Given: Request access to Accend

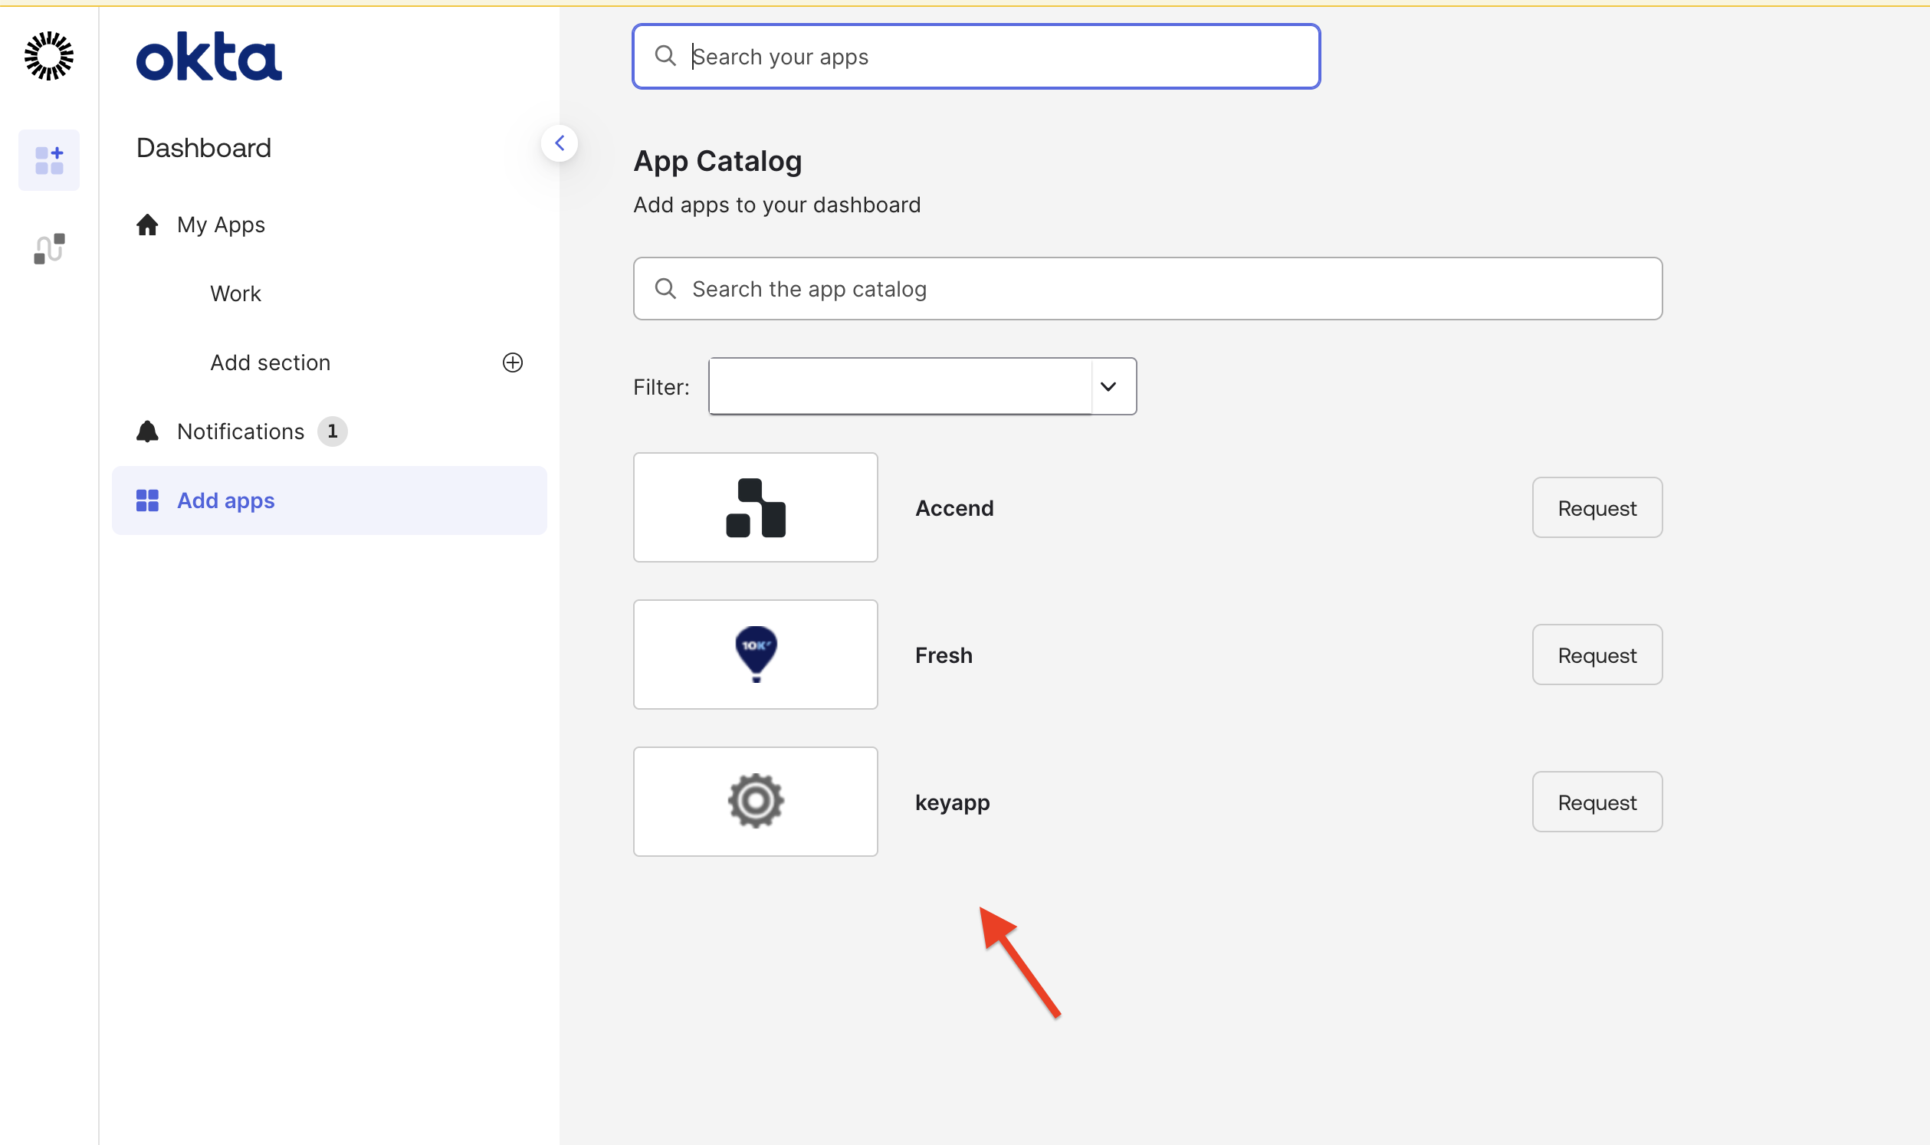Looking at the screenshot, I should coord(1597,507).
